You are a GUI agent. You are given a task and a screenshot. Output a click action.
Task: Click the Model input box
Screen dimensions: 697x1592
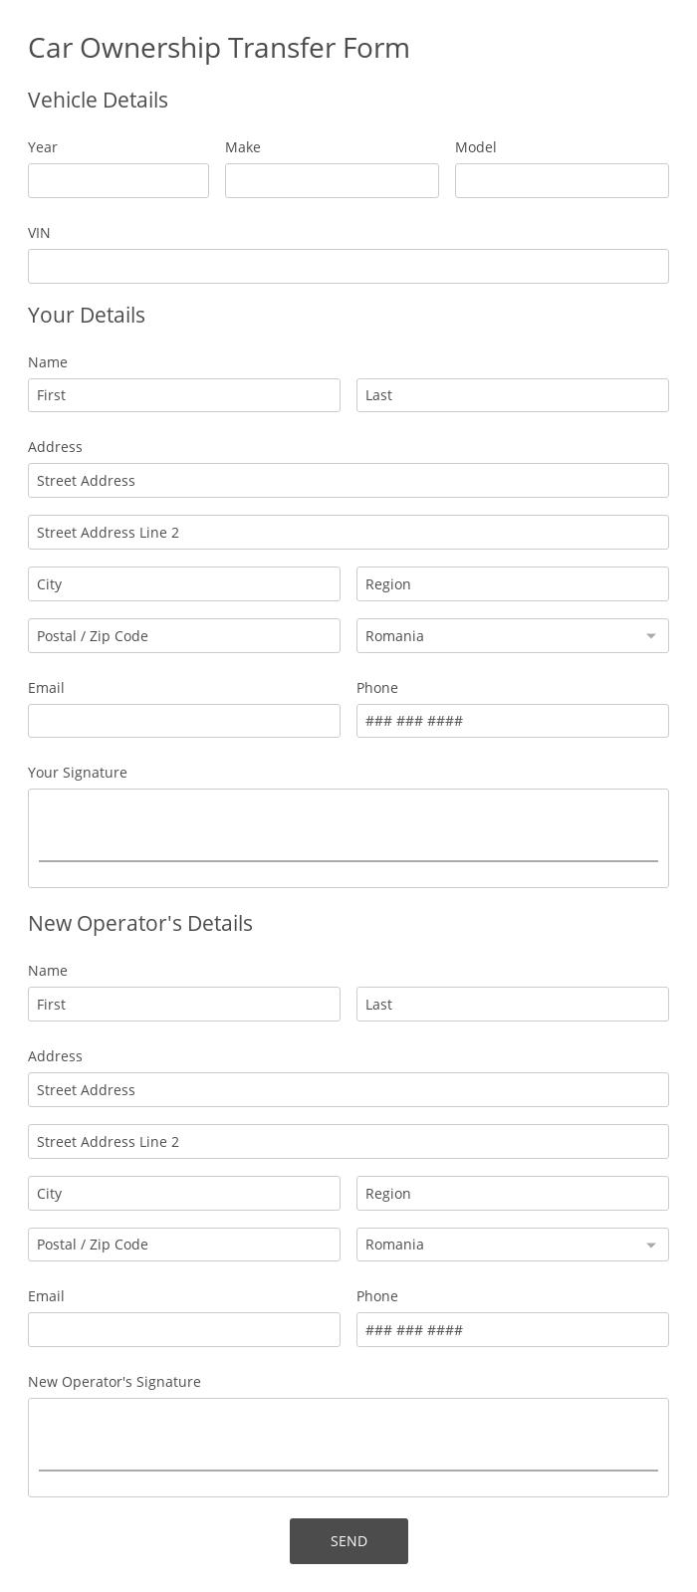(x=562, y=180)
